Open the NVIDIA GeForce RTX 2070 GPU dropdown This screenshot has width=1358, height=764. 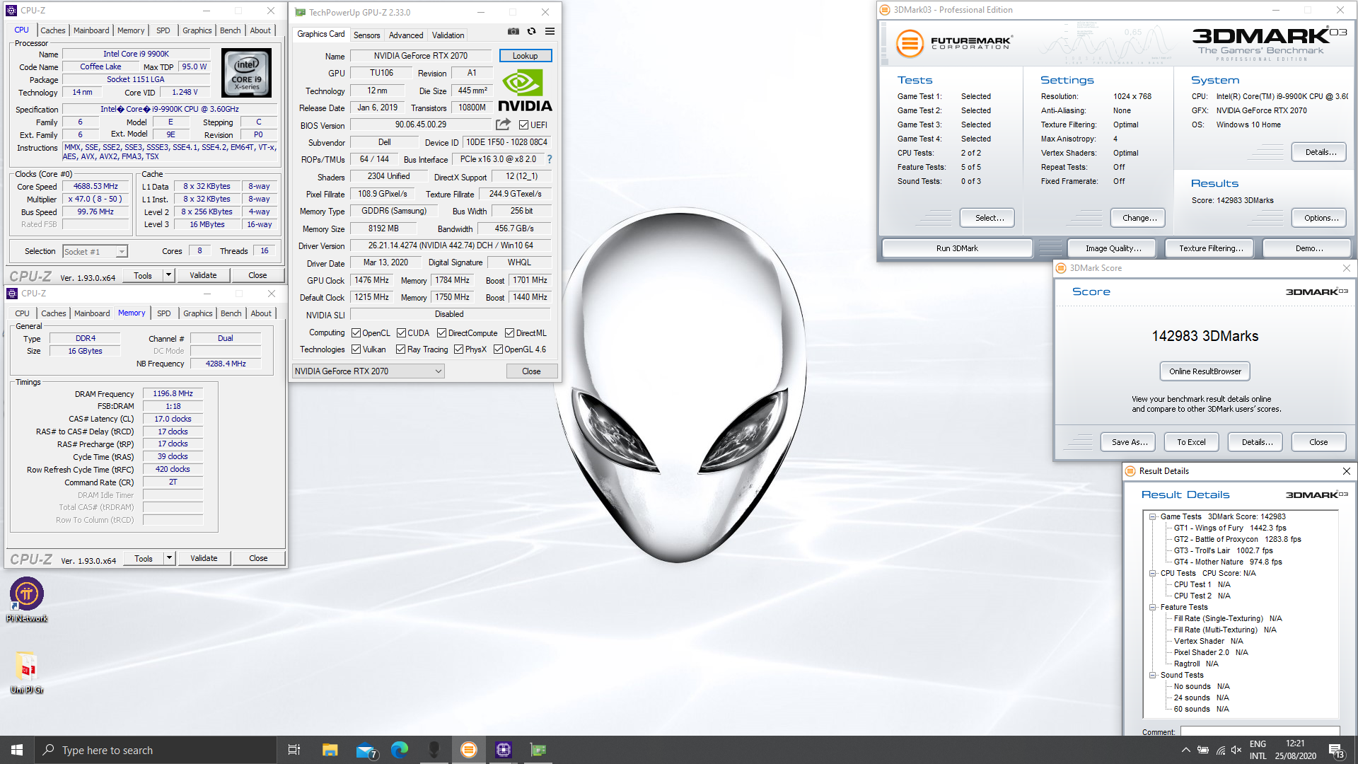tap(368, 371)
